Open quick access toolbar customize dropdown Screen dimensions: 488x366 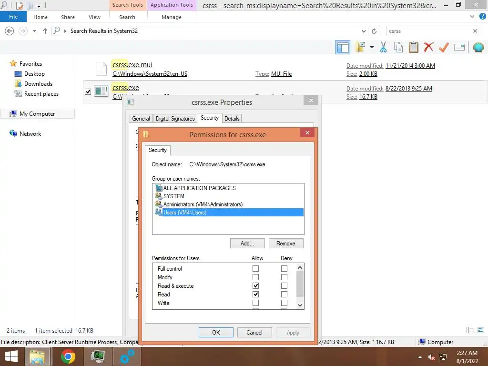39,6
